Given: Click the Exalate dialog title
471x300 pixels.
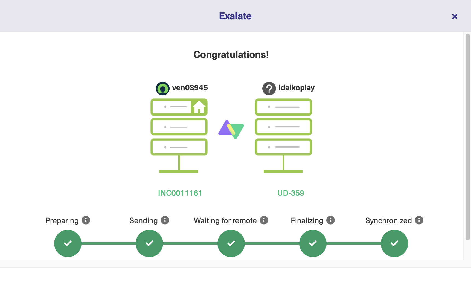Looking at the screenshot, I should click(235, 16).
